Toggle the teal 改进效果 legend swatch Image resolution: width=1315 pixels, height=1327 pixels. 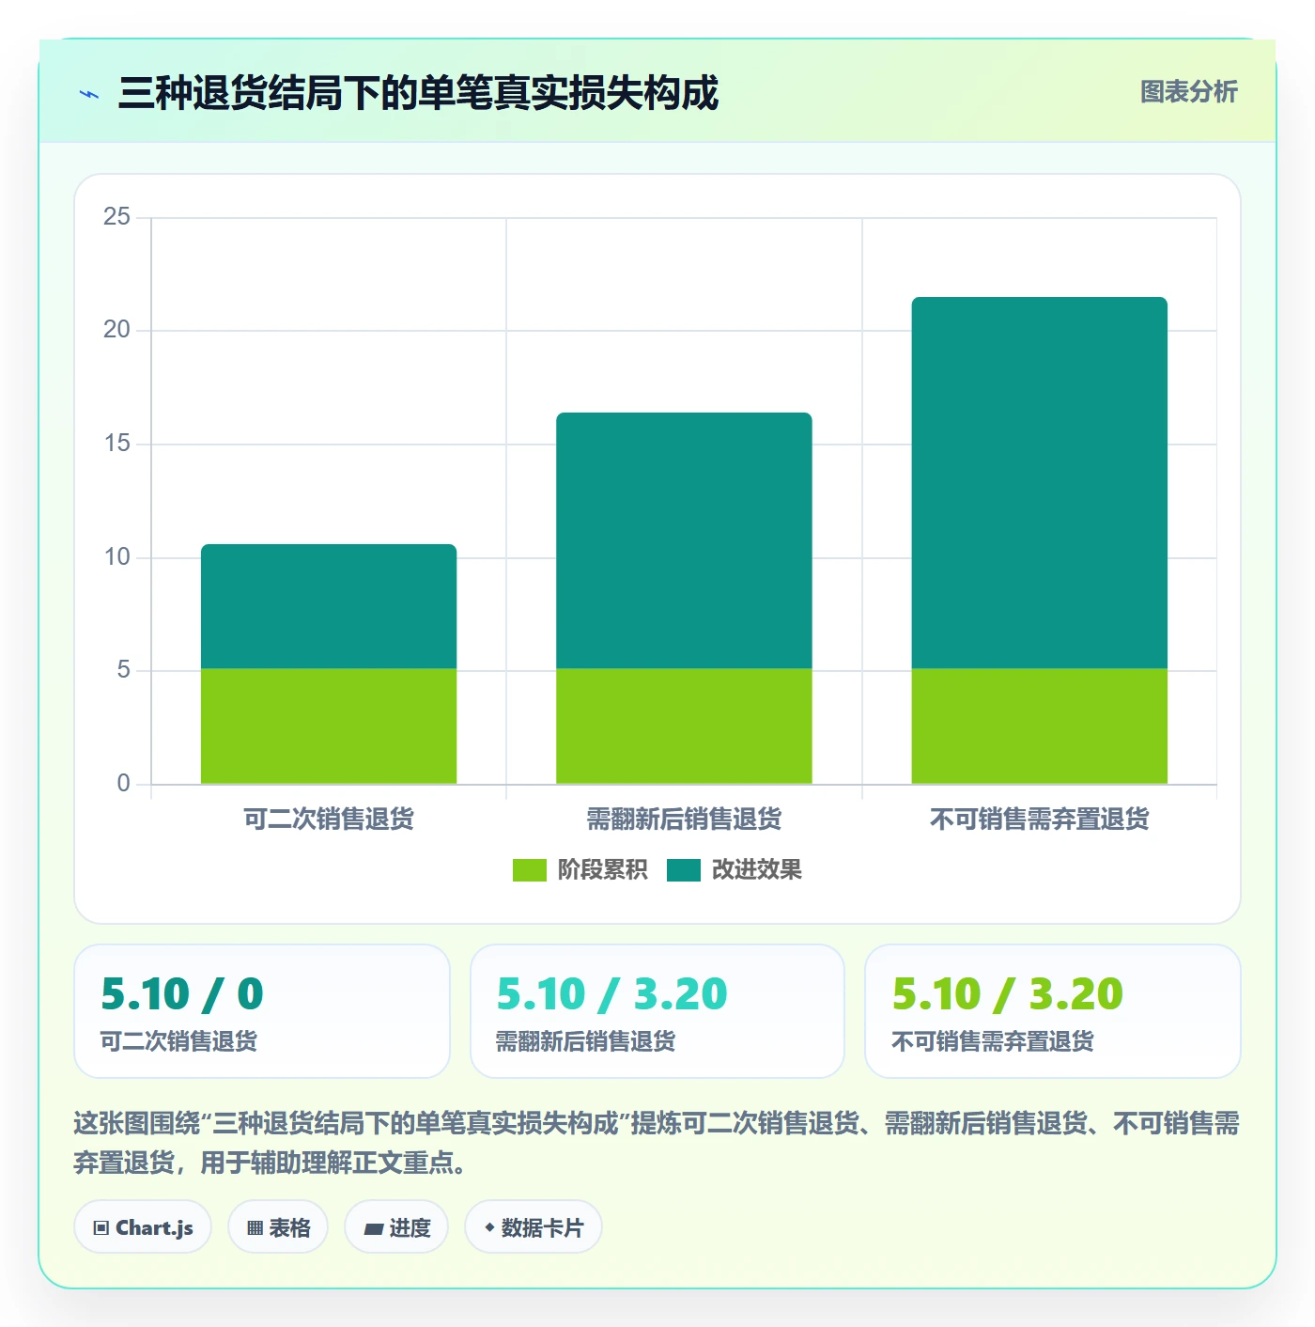coord(684,870)
